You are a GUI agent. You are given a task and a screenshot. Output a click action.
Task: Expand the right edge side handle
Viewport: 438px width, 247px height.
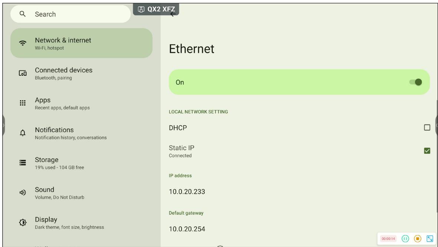click(436, 125)
